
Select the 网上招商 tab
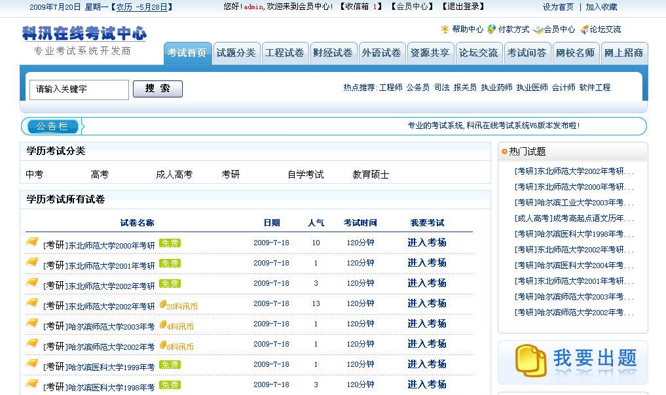(x=623, y=53)
